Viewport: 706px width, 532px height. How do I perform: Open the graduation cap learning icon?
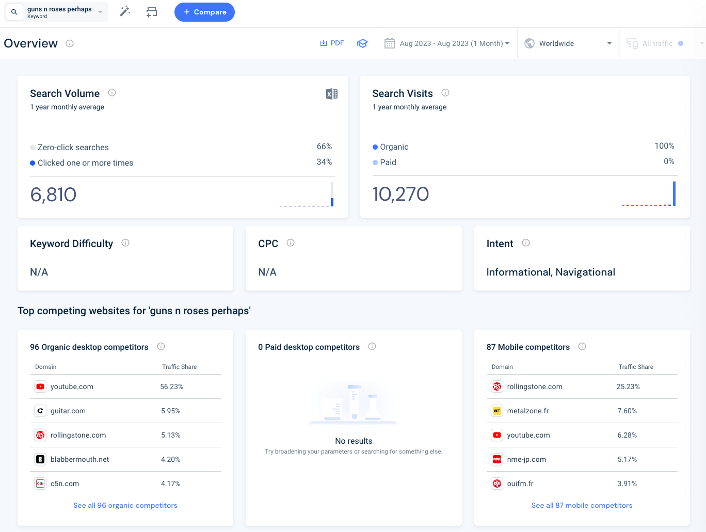click(x=362, y=43)
